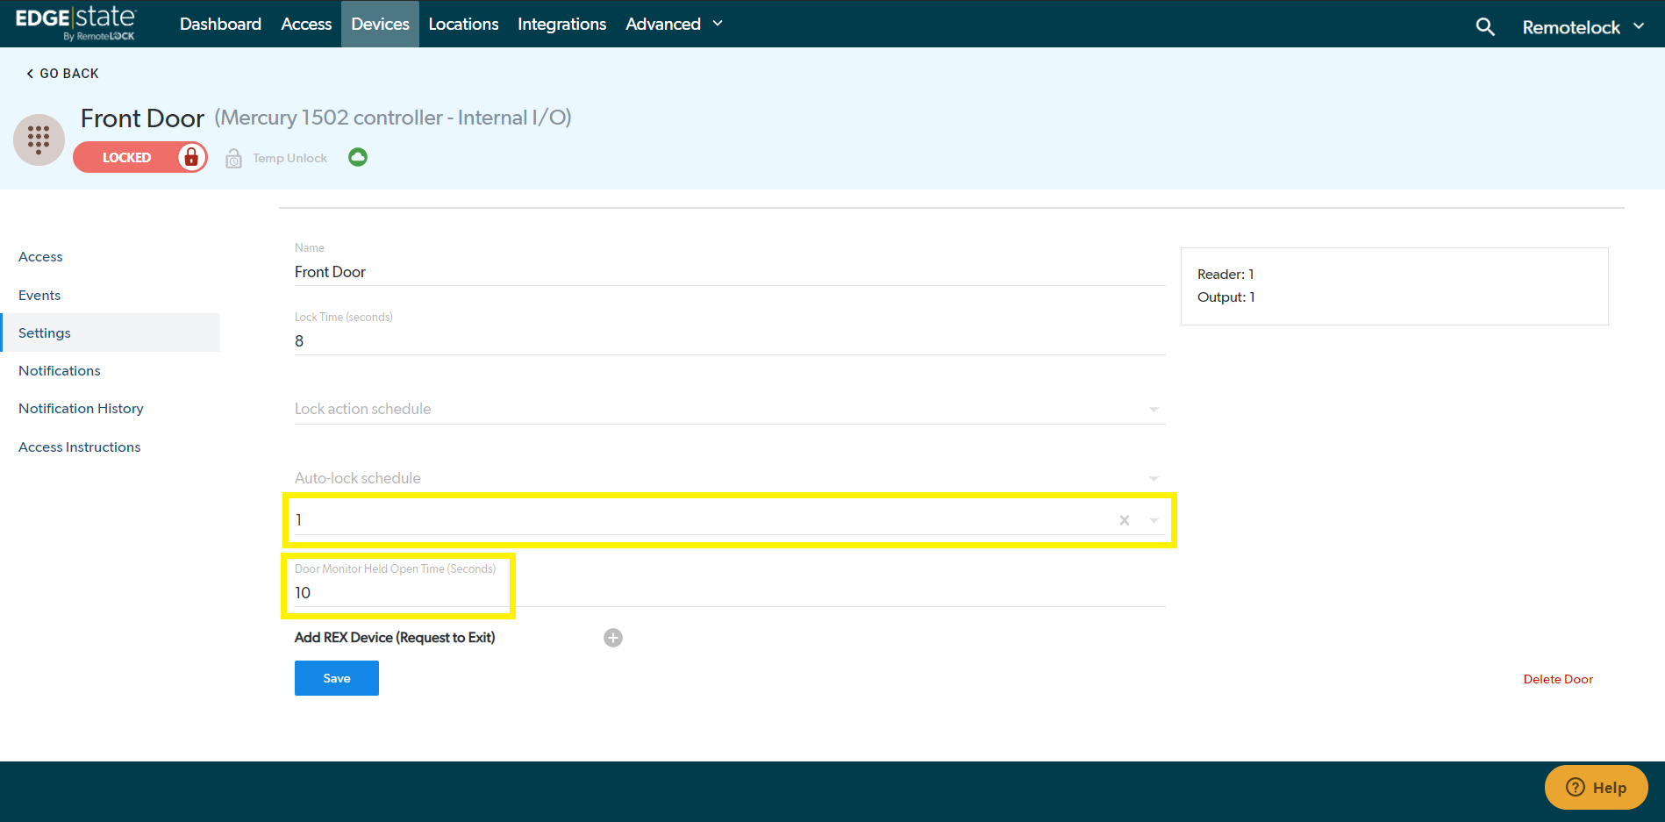Open the Help widget
Screen dimensions: 1665x822
point(1596,787)
